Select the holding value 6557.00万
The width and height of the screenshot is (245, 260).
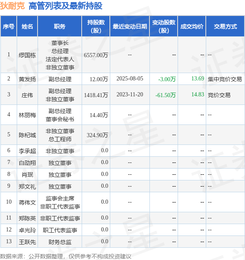[96, 55]
